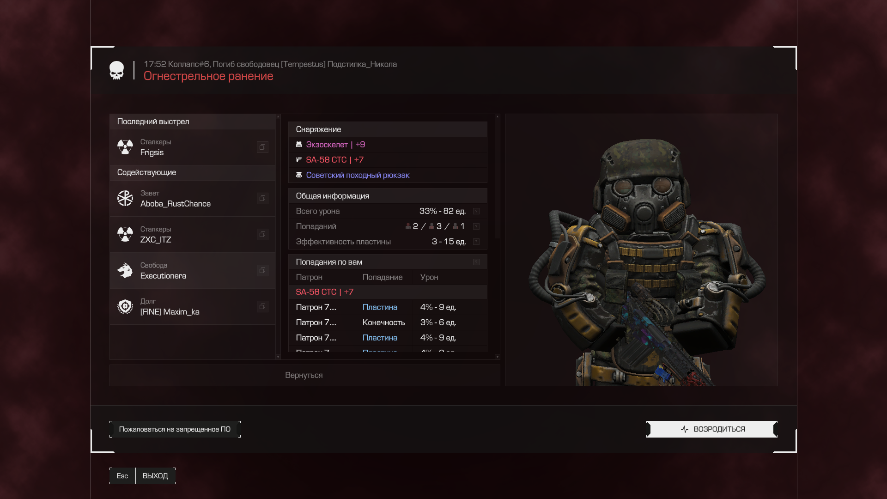Viewport: 887px width, 499px height.
Task: Select Aboba_RustChance in assisting list
Action: point(193,198)
